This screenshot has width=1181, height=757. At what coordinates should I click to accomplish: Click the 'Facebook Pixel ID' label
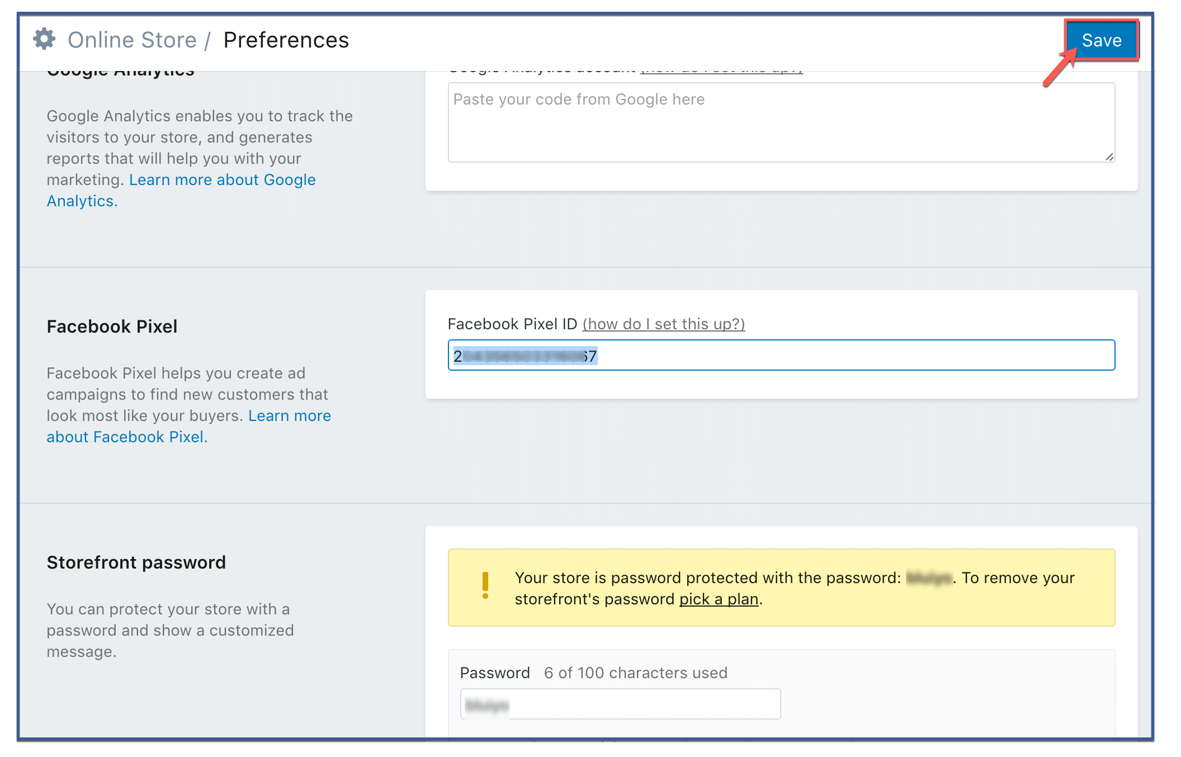coord(512,324)
